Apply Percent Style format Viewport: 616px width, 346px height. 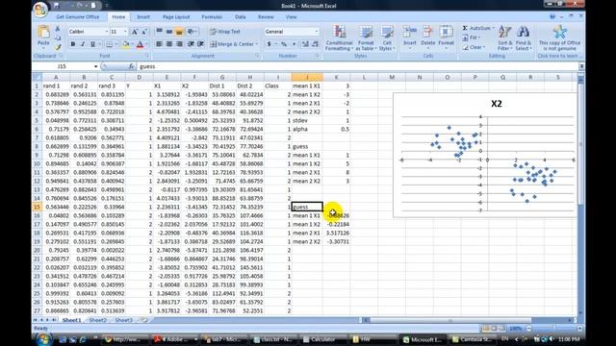284,44
